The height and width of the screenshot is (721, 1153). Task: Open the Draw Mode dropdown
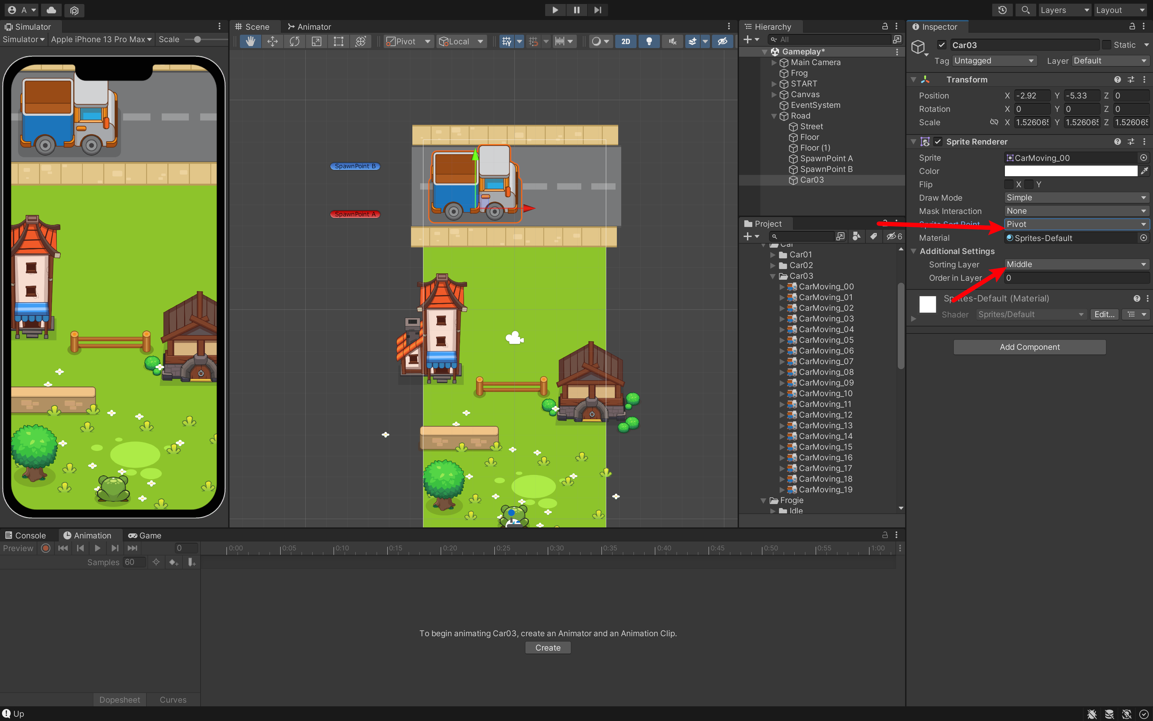tap(1077, 197)
